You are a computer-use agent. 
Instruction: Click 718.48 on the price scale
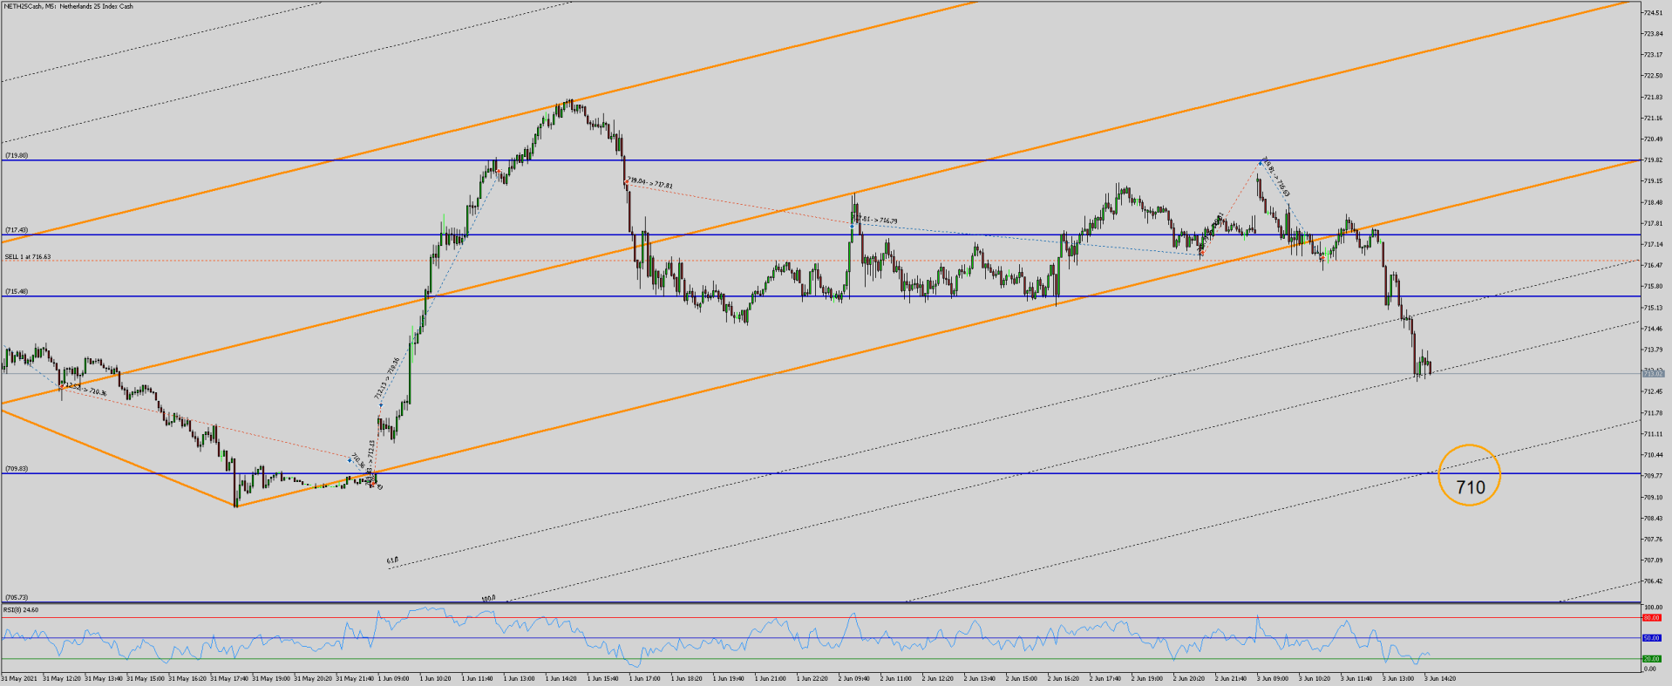pyautogui.click(x=1651, y=202)
